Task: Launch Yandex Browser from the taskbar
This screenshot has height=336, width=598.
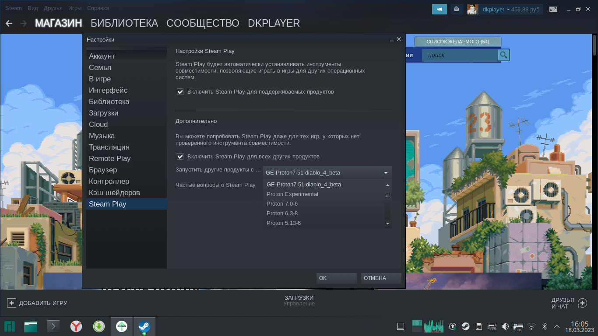Action: (76, 326)
